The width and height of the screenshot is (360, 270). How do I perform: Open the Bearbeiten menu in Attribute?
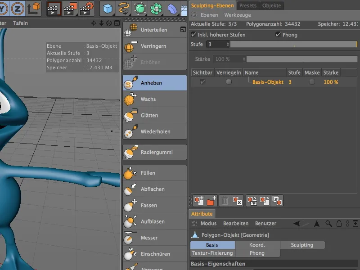point(236,223)
